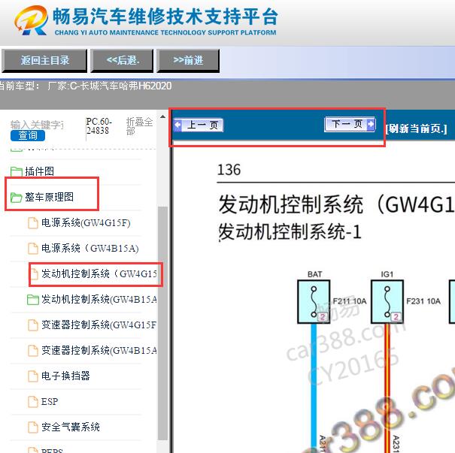The height and width of the screenshot is (453, 455).
Task: Open 电源系统（GW4B15A) document
Action: pyautogui.click(x=90, y=248)
